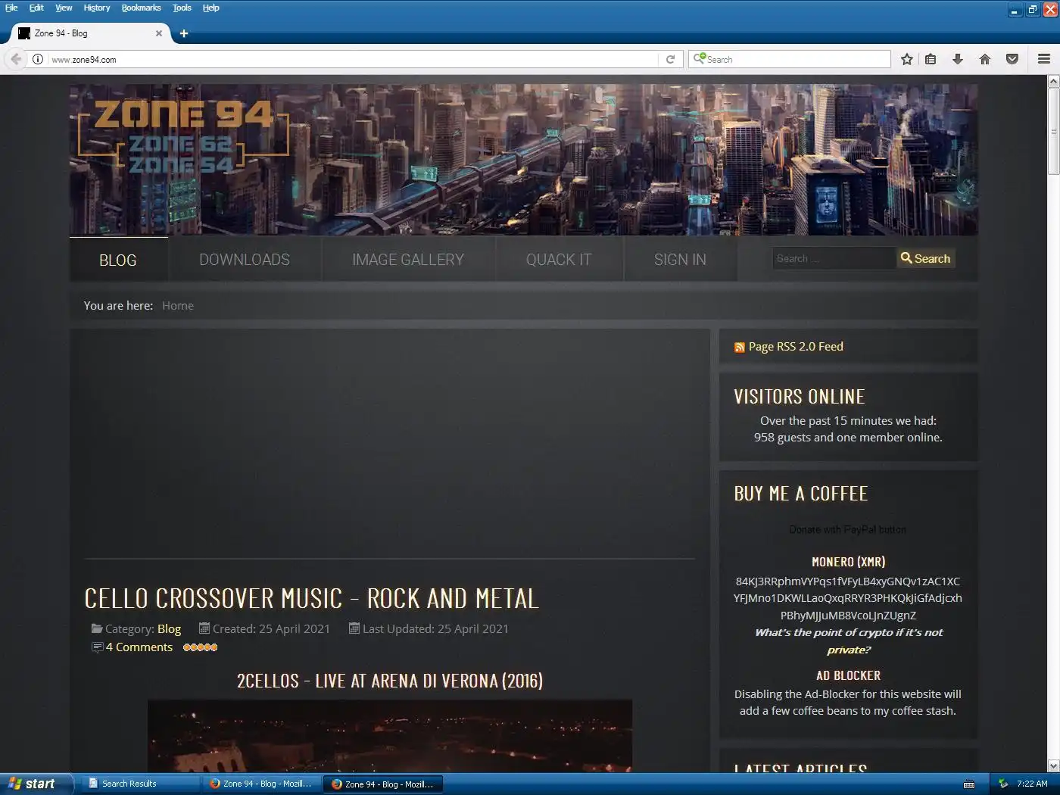Open the File menu
The height and width of the screenshot is (795, 1060).
point(11,8)
